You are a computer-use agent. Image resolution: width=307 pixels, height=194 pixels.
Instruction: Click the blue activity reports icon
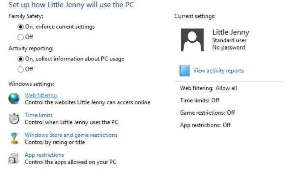pyautogui.click(x=185, y=71)
